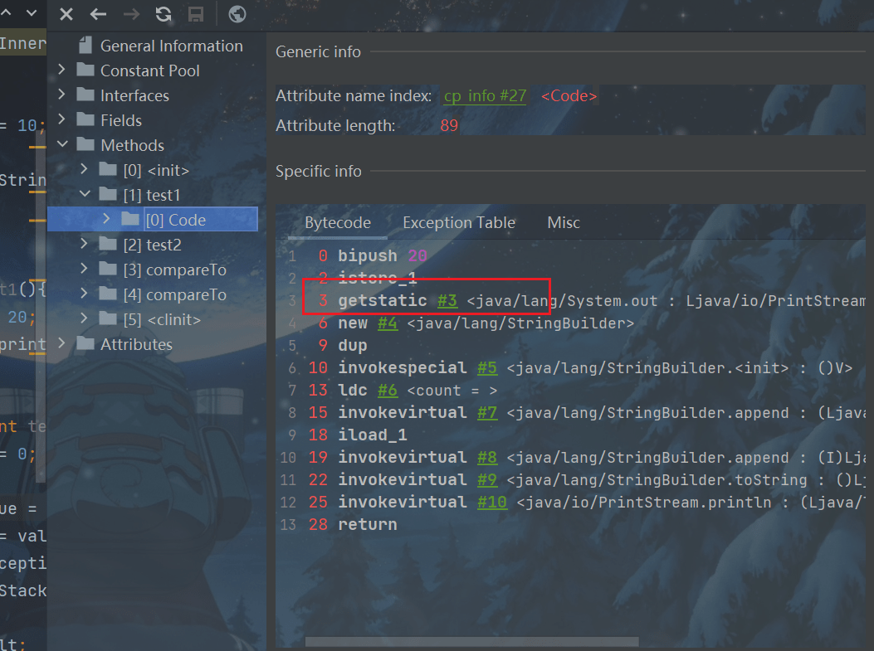
Task: Expand the Constant Pool node
Action: tap(61, 70)
